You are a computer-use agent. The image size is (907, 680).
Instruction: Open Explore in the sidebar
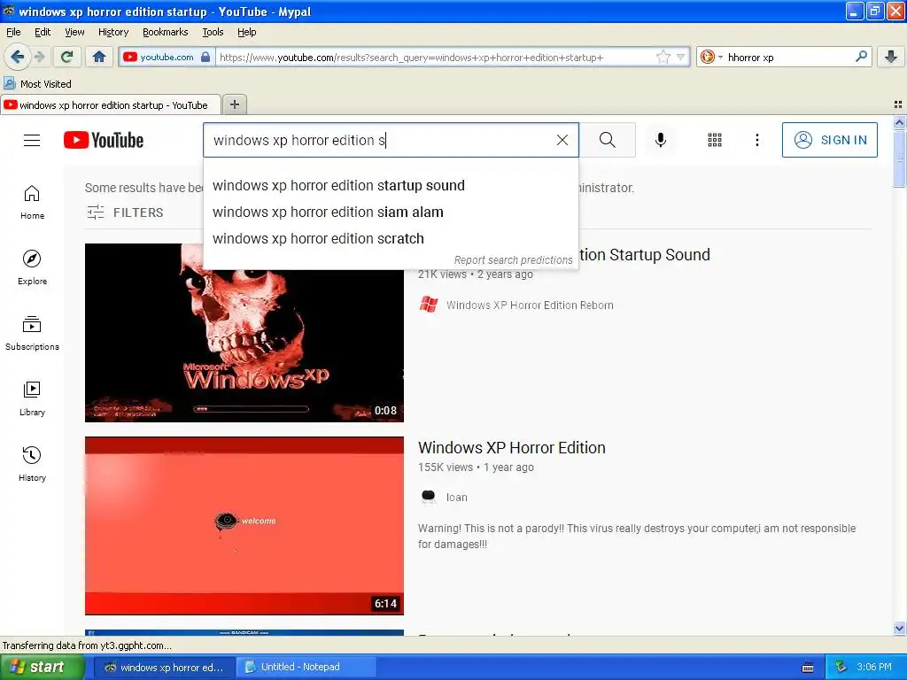click(x=32, y=267)
